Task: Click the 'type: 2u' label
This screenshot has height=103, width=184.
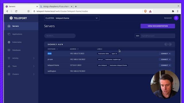Action: tap(114, 54)
